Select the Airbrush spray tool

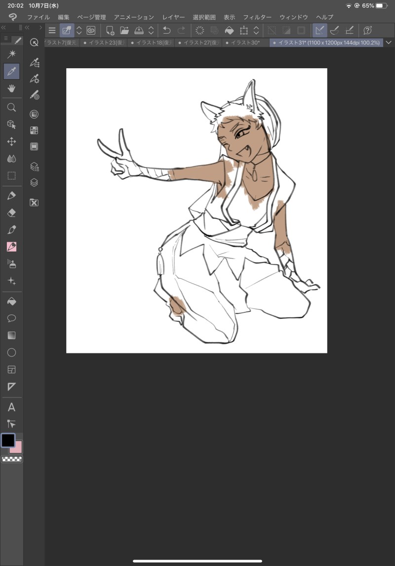point(11,264)
